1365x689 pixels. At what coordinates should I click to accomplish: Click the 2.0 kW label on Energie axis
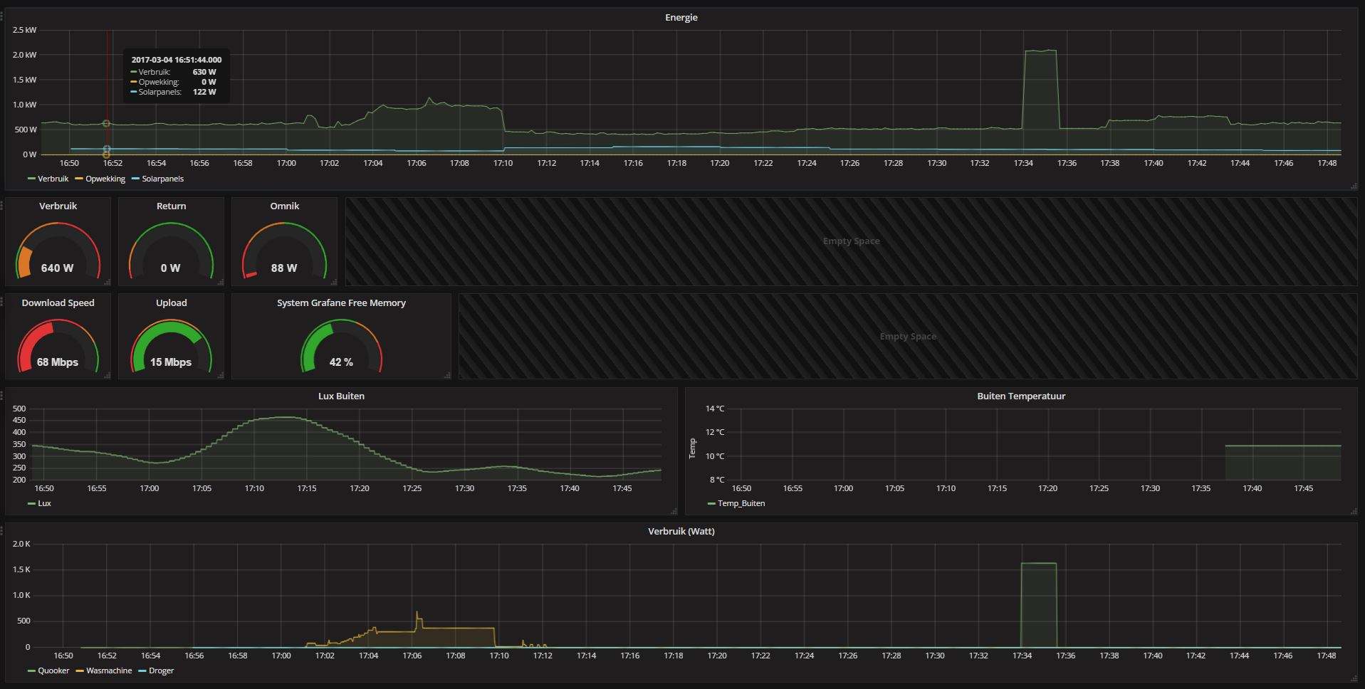25,55
